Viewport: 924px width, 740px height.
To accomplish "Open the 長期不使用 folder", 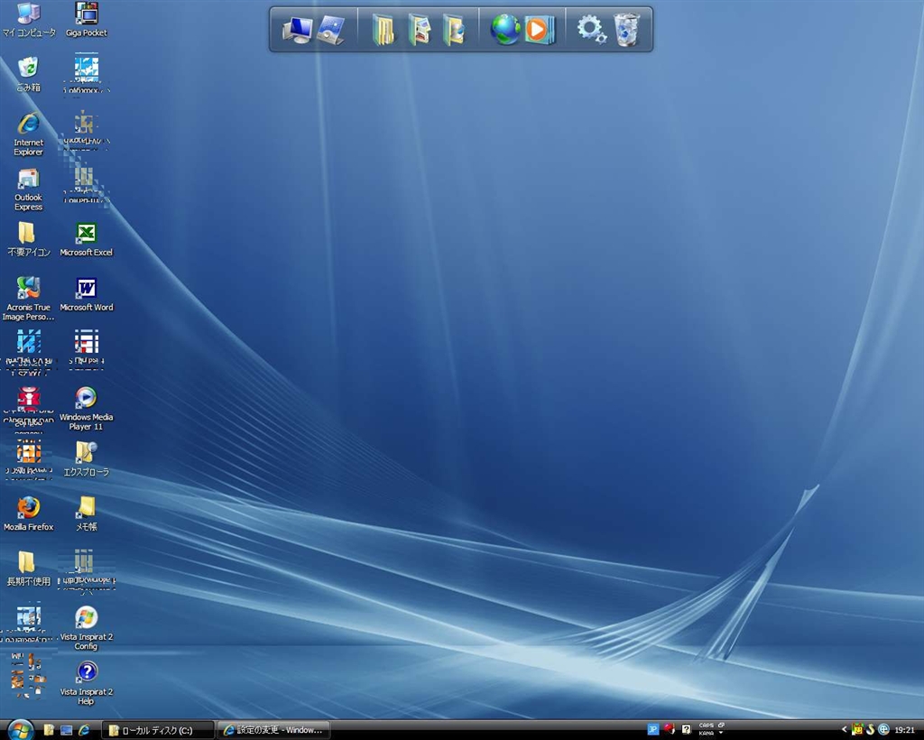I will [x=28, y=569].
